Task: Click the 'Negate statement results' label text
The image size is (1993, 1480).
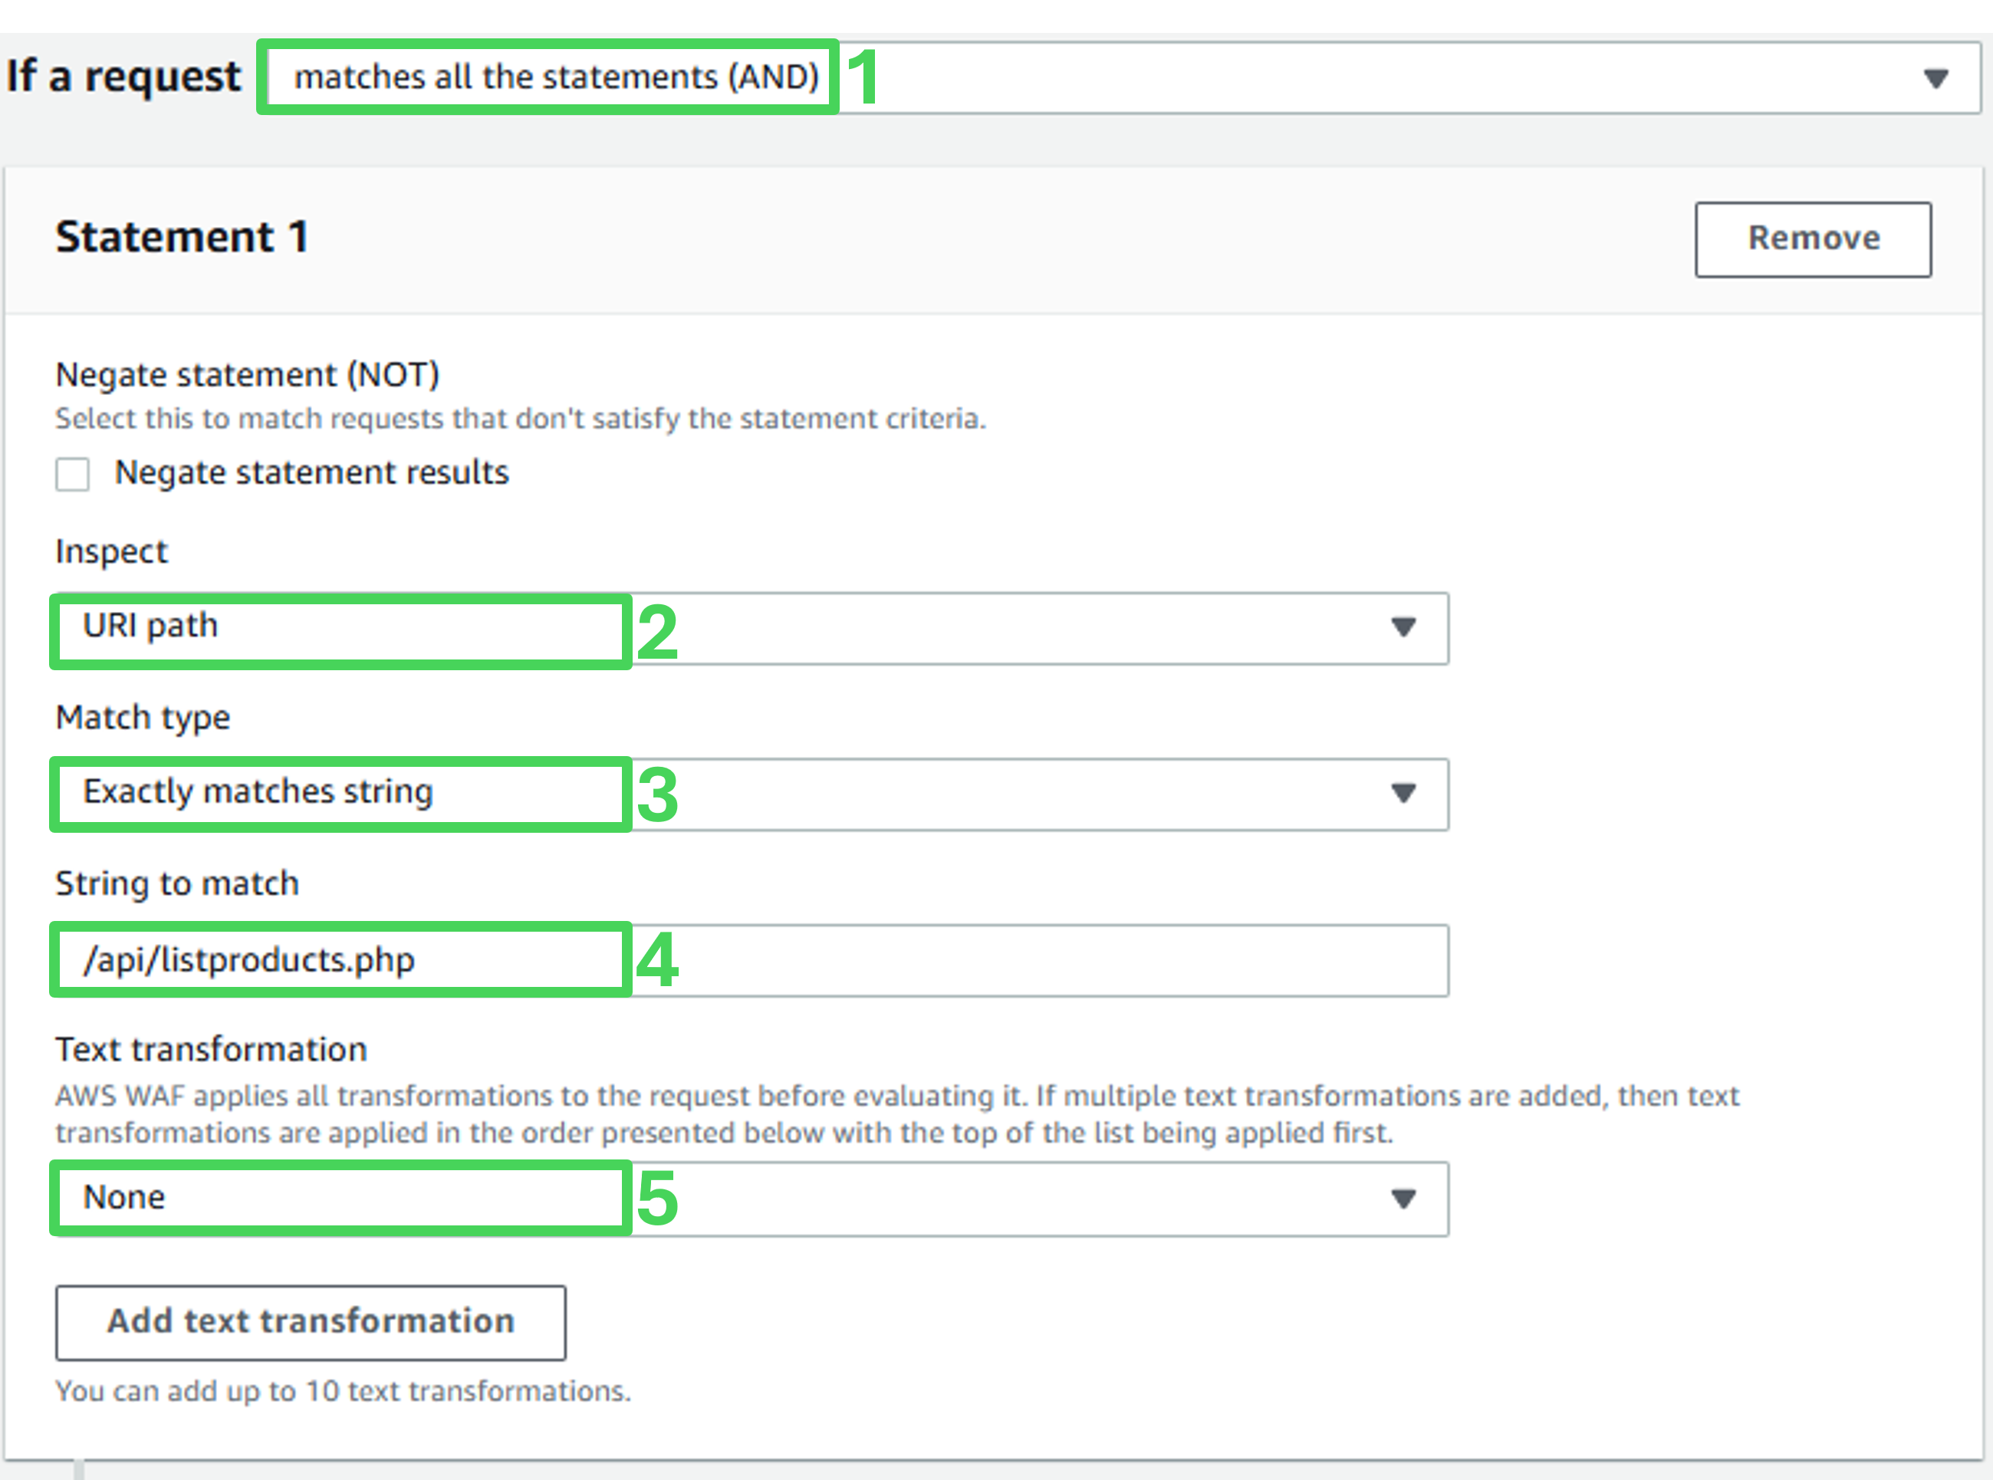Action: pyautogui.click(x=311, y=472)
